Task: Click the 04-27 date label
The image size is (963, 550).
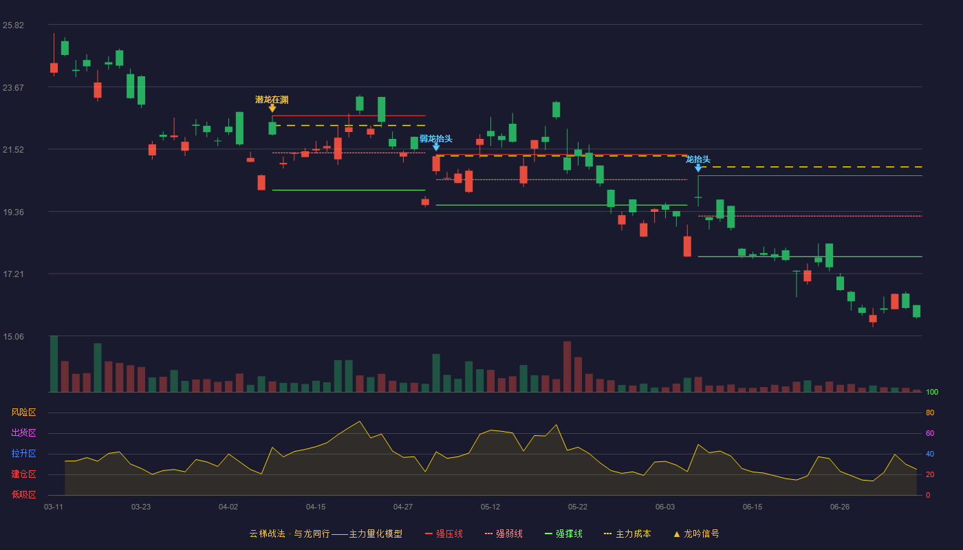Action: 403,507
